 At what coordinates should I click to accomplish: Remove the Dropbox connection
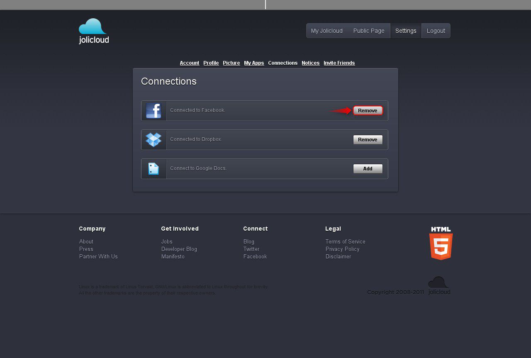coord(368,140)
